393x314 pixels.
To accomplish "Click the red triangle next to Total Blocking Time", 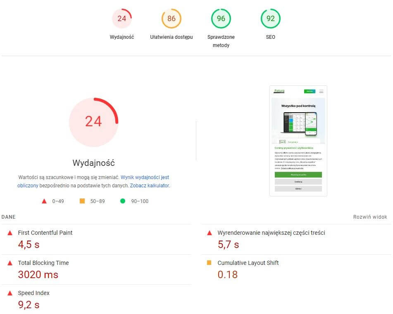I will 10,263.
